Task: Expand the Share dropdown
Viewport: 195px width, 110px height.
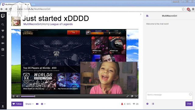Action: click(x=30, y=104)
